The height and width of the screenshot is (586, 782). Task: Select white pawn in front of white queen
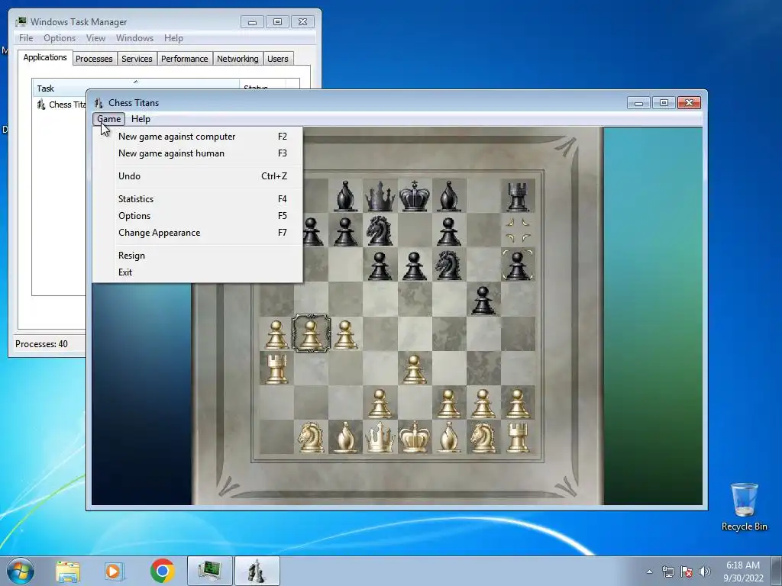pos(380,404)
